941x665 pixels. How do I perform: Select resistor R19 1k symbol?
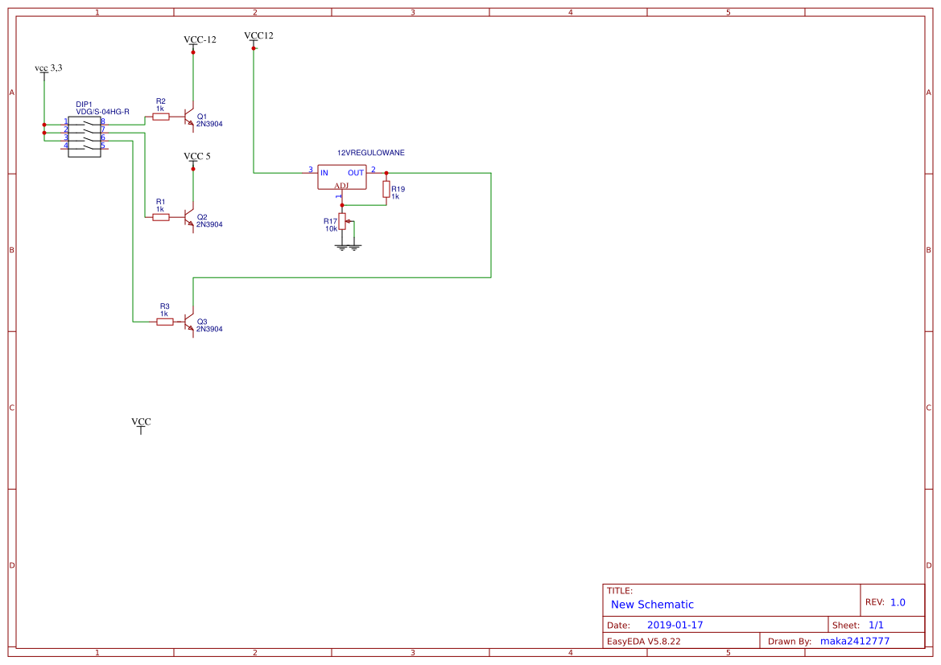click(386, 190)
